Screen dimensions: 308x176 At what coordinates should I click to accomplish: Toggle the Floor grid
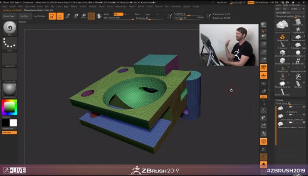click(x=264, y=76)
